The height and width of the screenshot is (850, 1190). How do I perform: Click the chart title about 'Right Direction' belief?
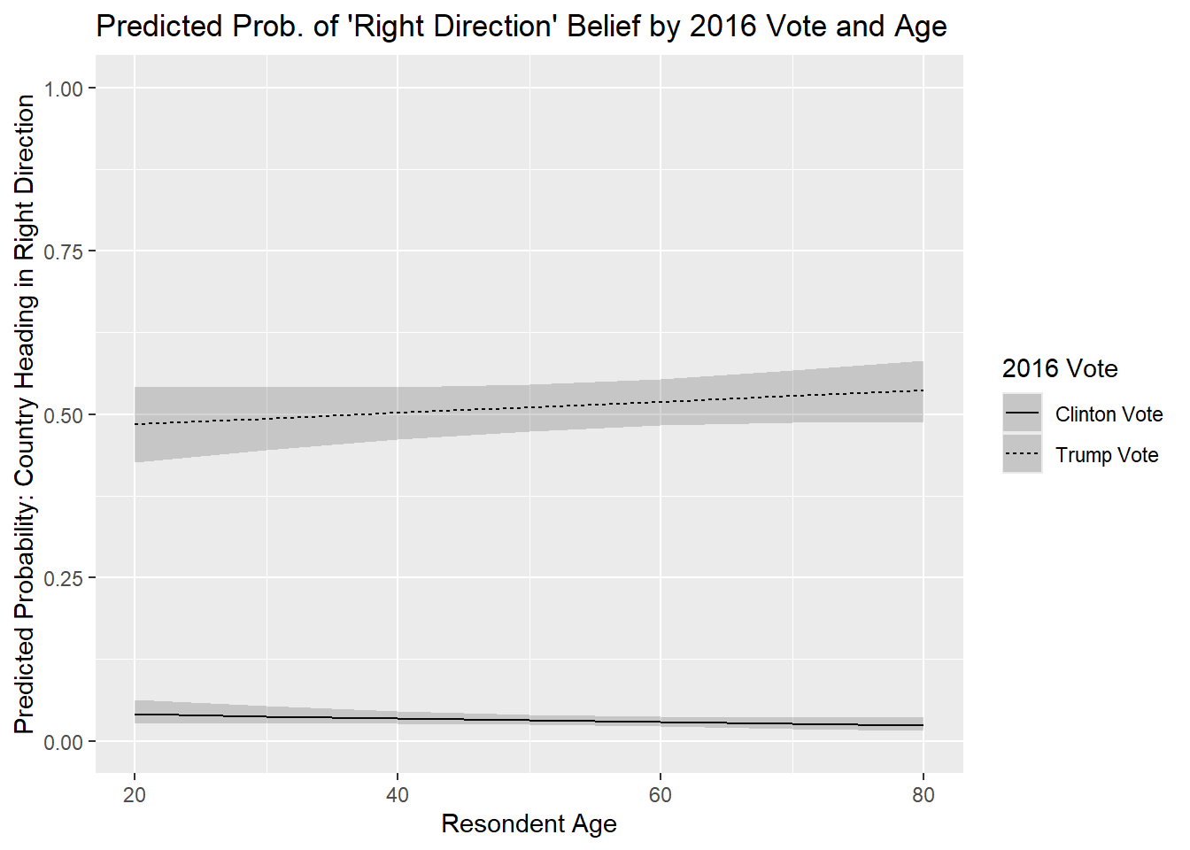[521, 27]
